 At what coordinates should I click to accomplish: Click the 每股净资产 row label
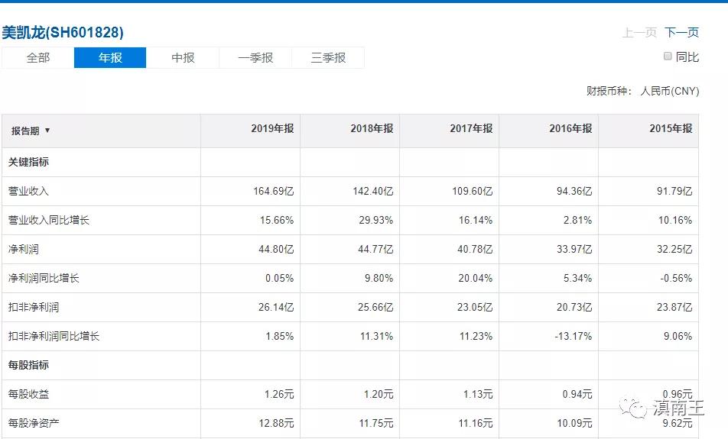pos(34,423)
